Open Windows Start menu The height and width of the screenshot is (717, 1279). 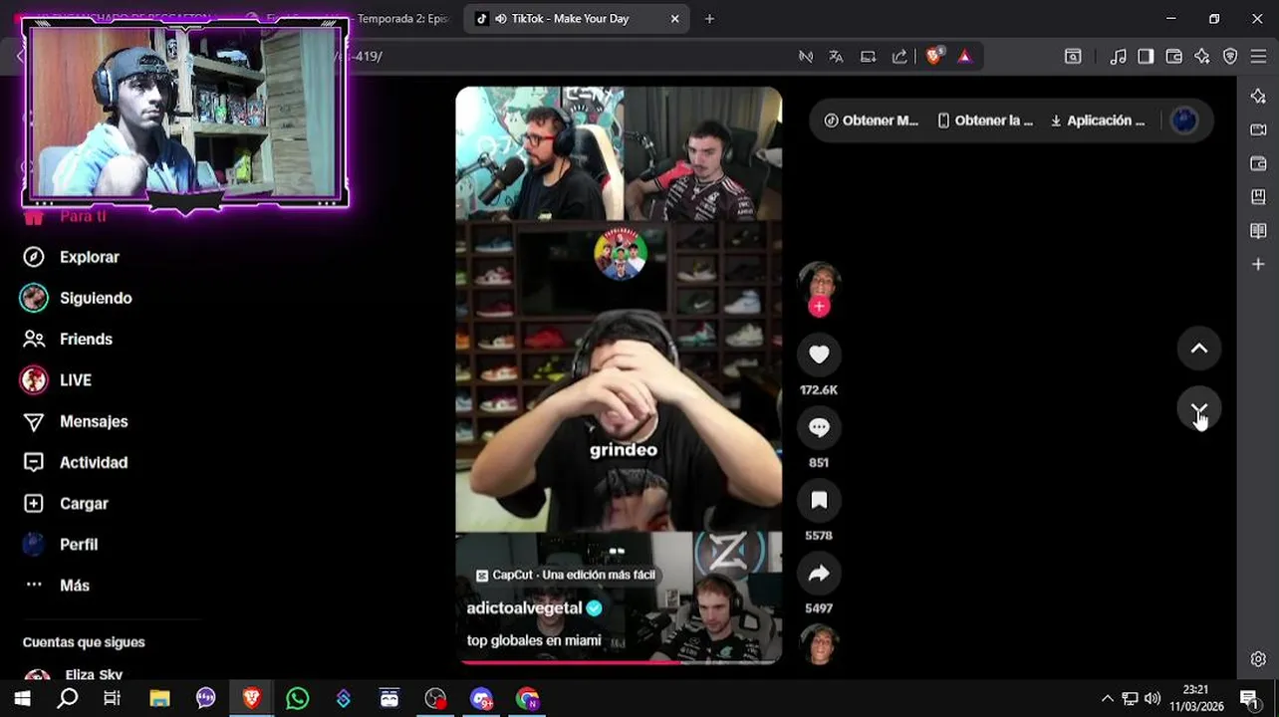tap(22, 698)
